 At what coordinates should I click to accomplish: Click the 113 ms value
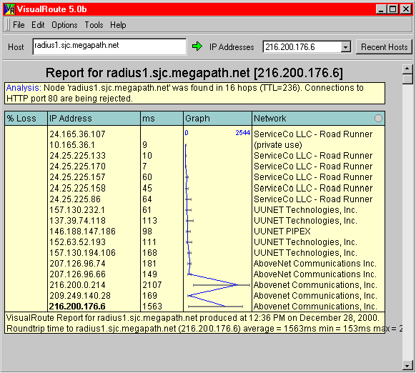149,221
